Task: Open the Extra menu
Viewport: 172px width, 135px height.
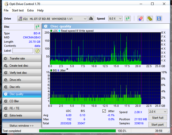Action: pyautogui.click(x=30, y=10)
